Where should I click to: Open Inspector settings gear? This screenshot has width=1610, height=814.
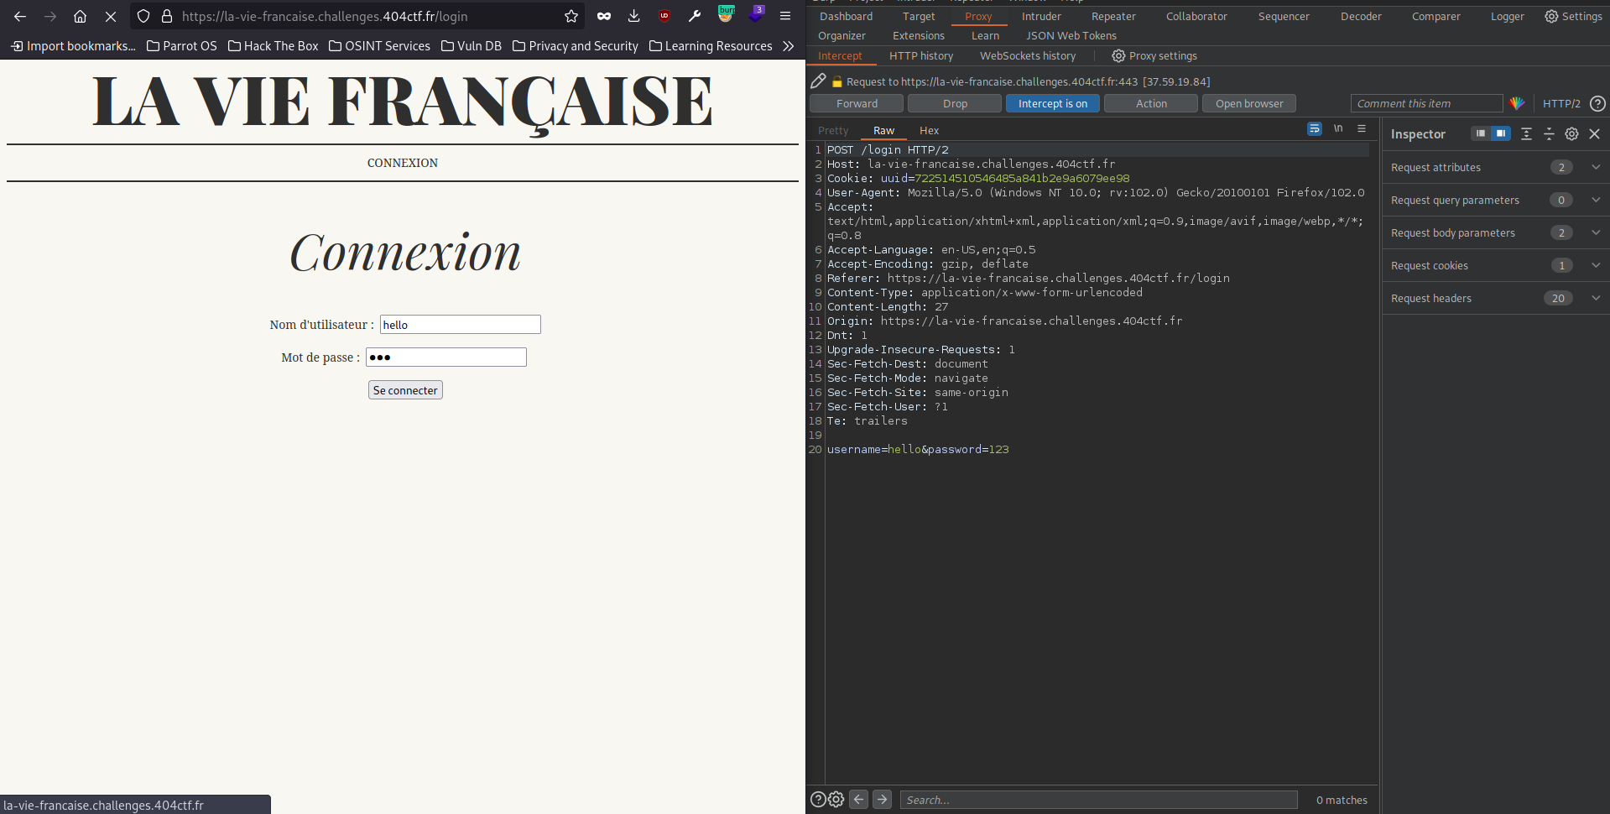click(1571, 134)
